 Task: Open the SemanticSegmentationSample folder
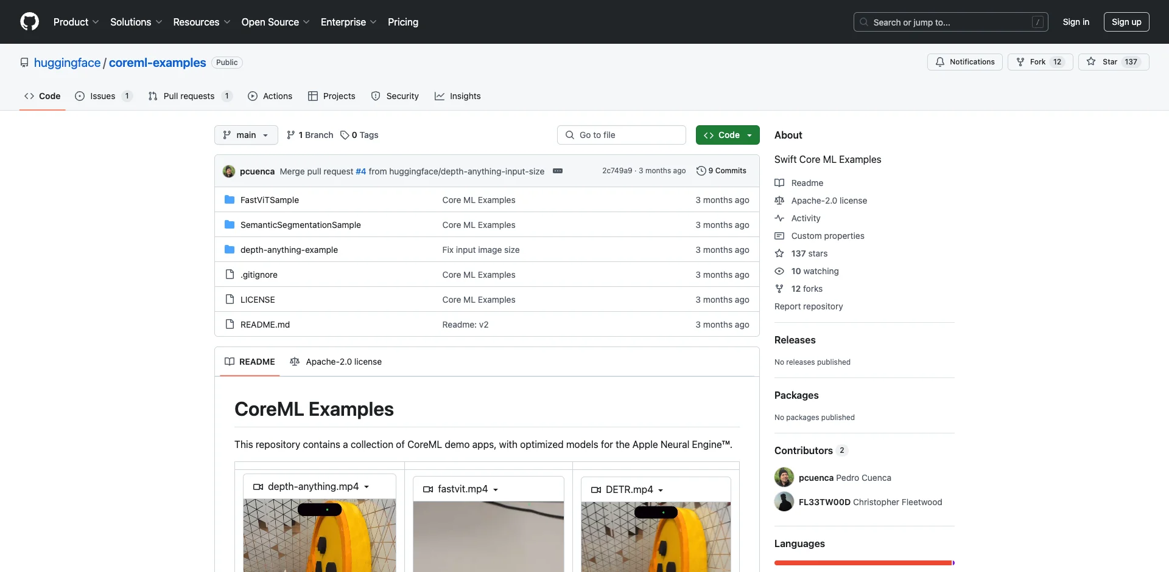click(301, 225)
